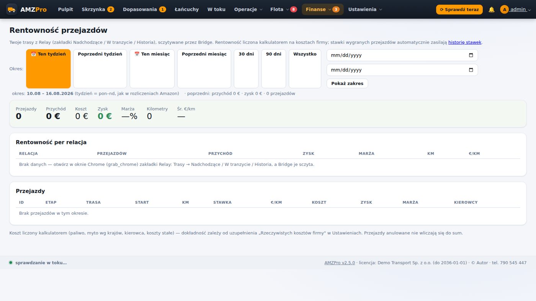Click 'Brak przejazdów w tym okresie.' text
Image resolution: width=536 pixels, height=301 pixels.
pyautogui.click(x=54, y=213)
